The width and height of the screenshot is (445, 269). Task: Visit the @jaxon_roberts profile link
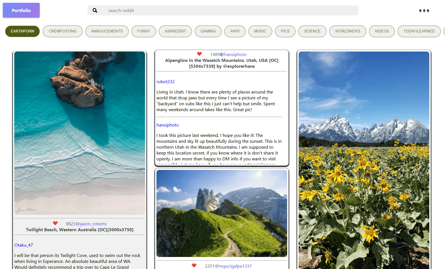coord(91,224)
